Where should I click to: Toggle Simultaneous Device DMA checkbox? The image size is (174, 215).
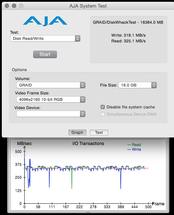pyautogui.click(x=103, y=114)
